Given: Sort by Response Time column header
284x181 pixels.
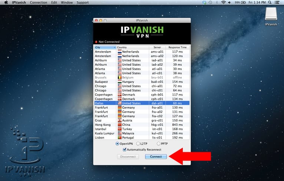Looking at the screenshot, I should pos(178,47).
